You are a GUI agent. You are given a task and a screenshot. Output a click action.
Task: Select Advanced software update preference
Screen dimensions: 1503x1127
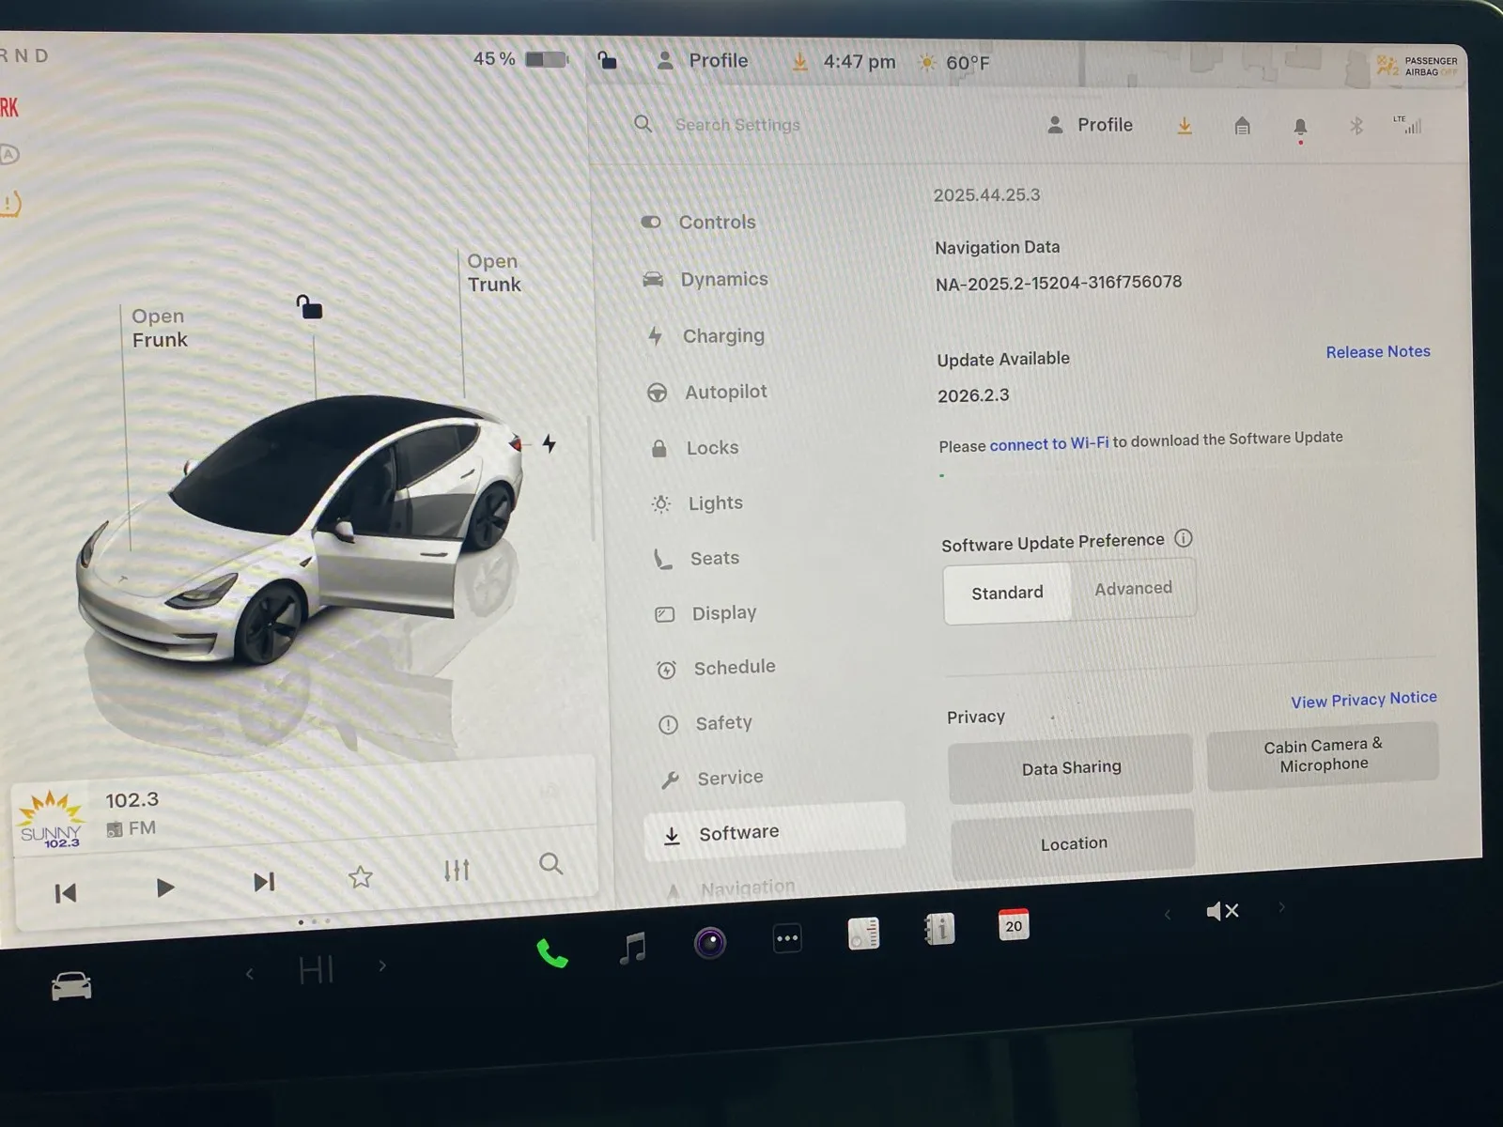point(1133,589)
